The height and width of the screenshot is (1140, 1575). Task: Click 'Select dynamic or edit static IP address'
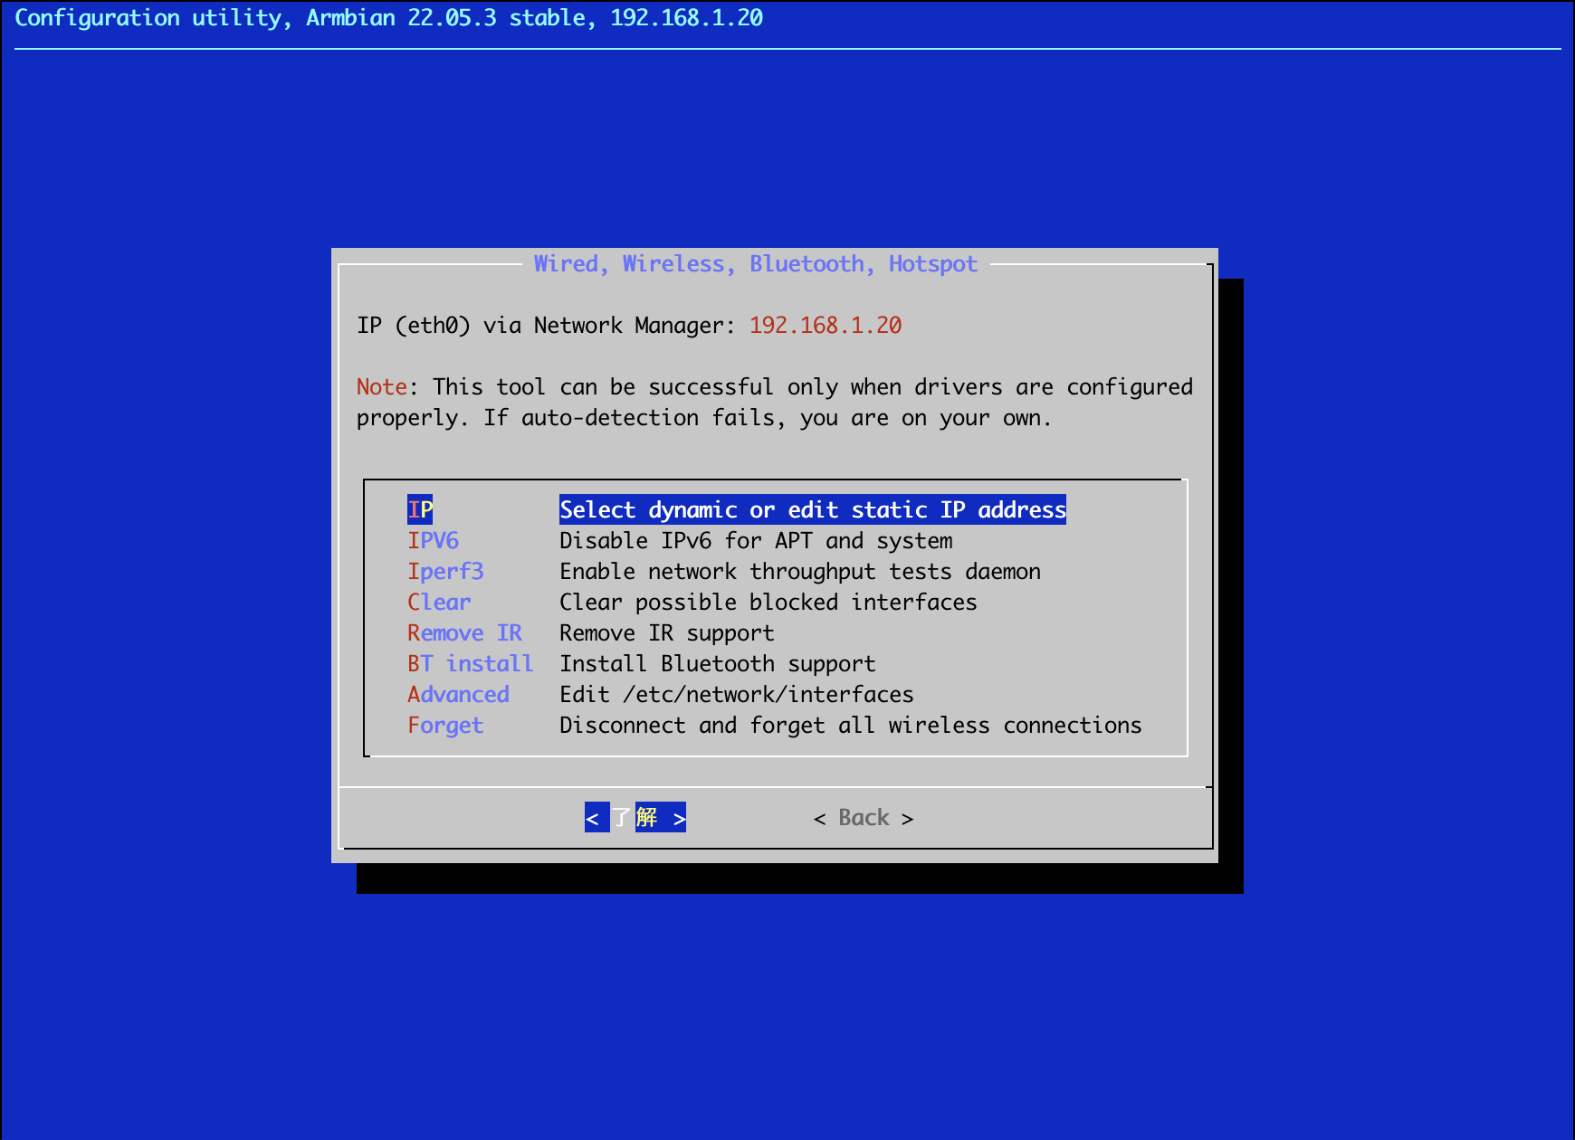point(812,509)
